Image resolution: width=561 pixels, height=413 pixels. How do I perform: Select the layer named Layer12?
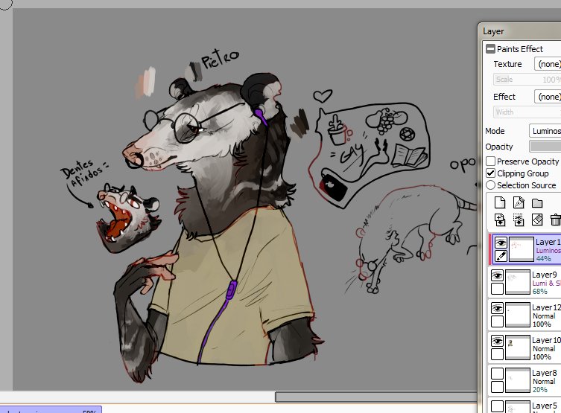click(x=546, y=307)
